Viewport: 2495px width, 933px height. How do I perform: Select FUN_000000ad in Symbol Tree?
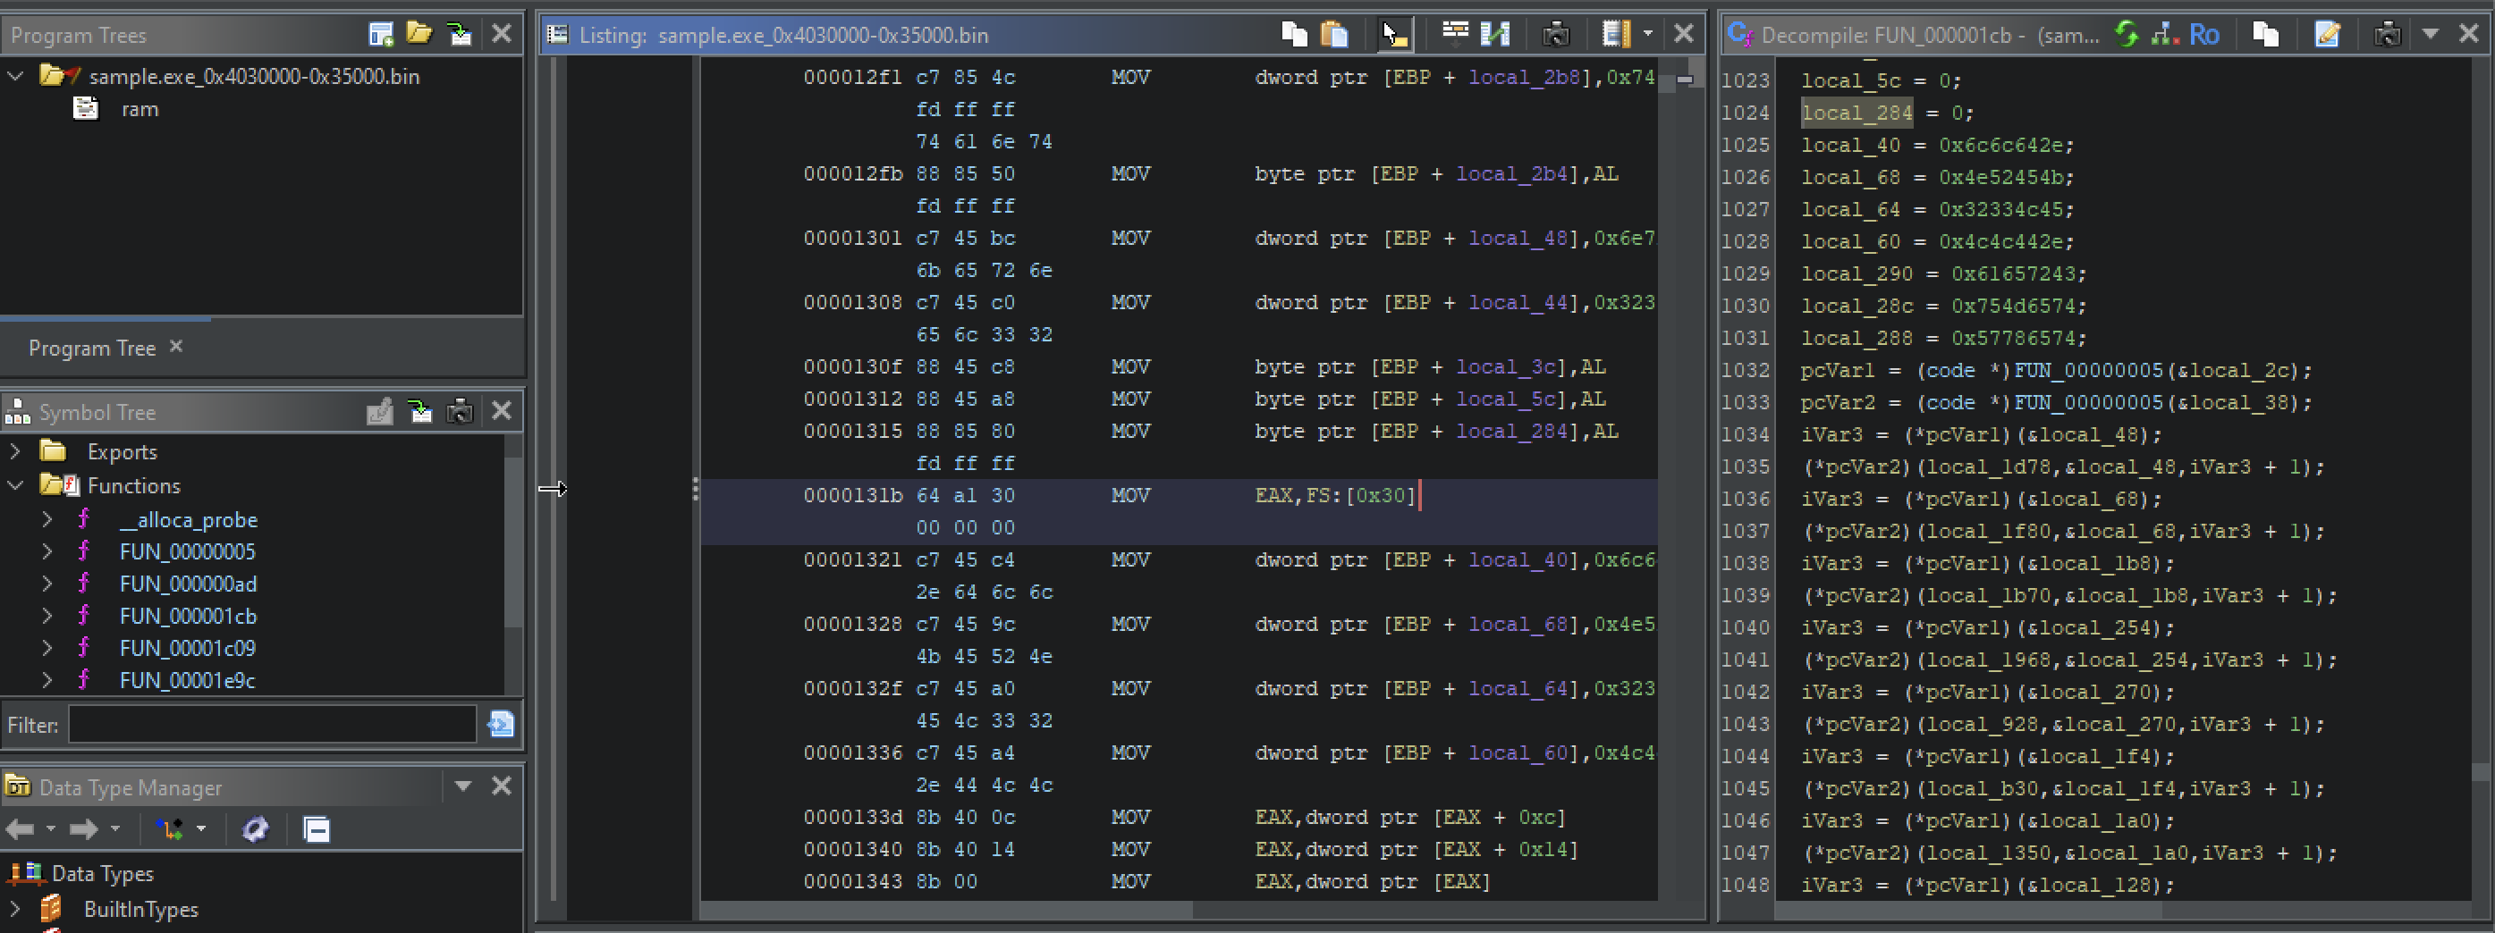click(x=188, y=584)
